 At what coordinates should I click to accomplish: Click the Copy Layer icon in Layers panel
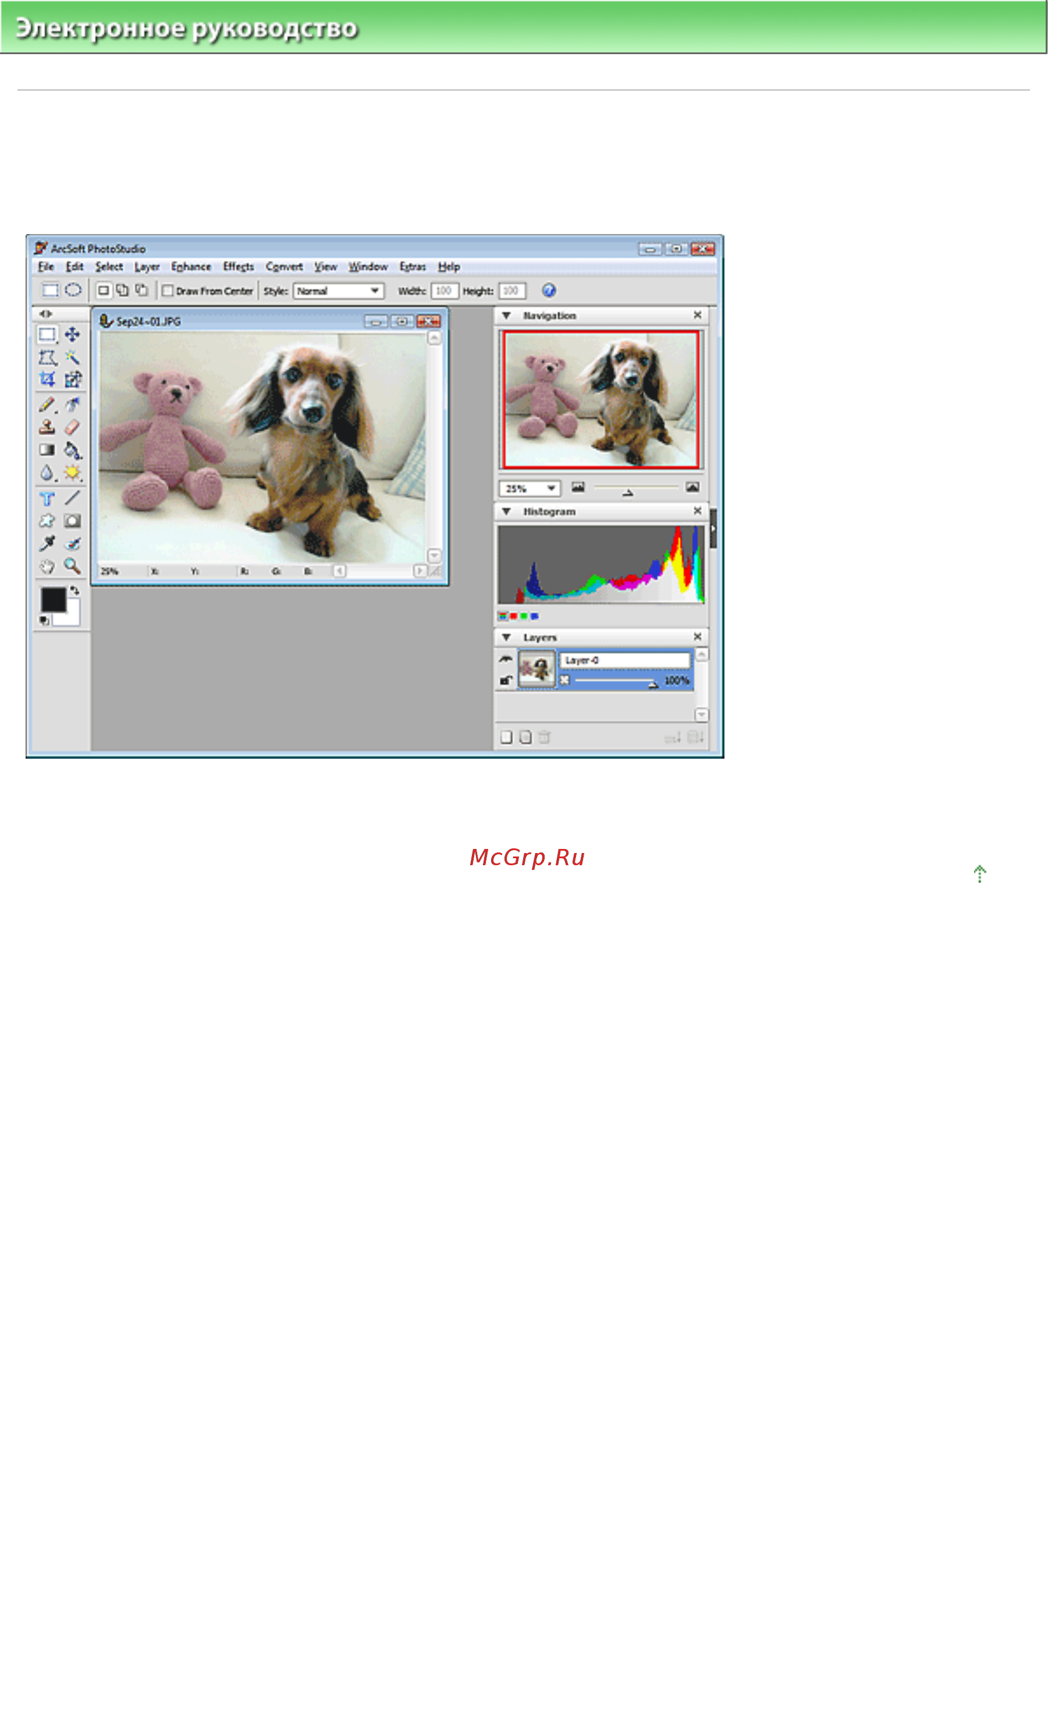[x=525, y=737]
